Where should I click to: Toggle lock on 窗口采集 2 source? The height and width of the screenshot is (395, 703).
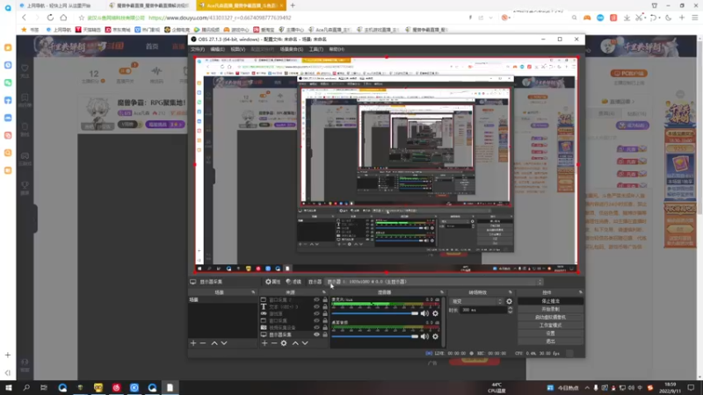coord(325,300)
